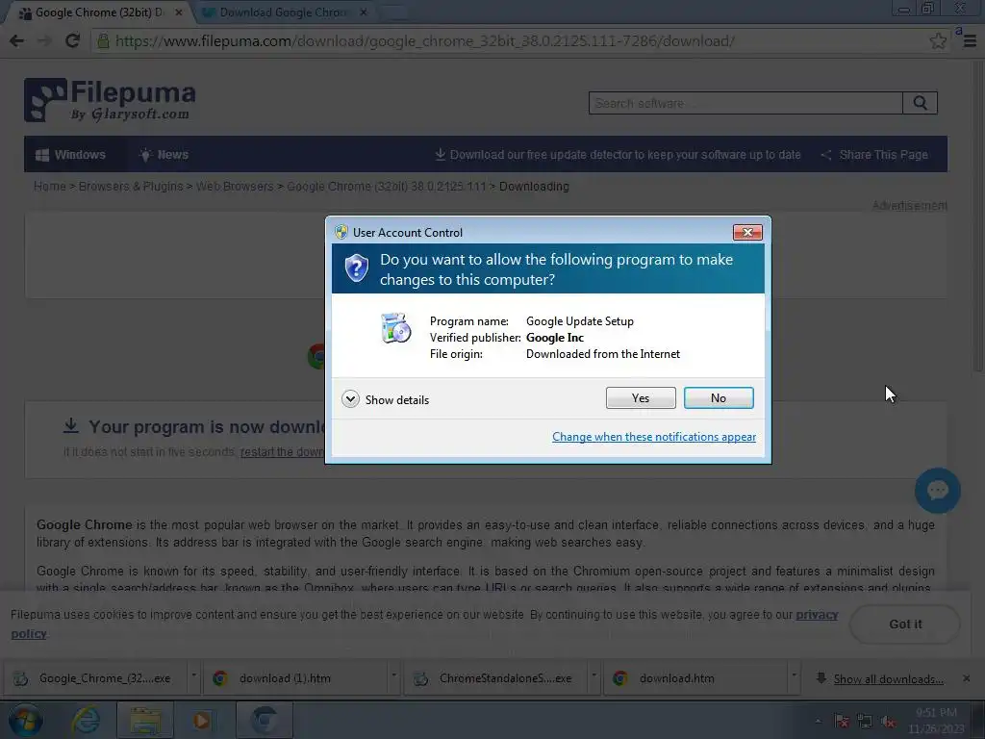
Task: Click the search magnifier button
Action: pos(920,103)
